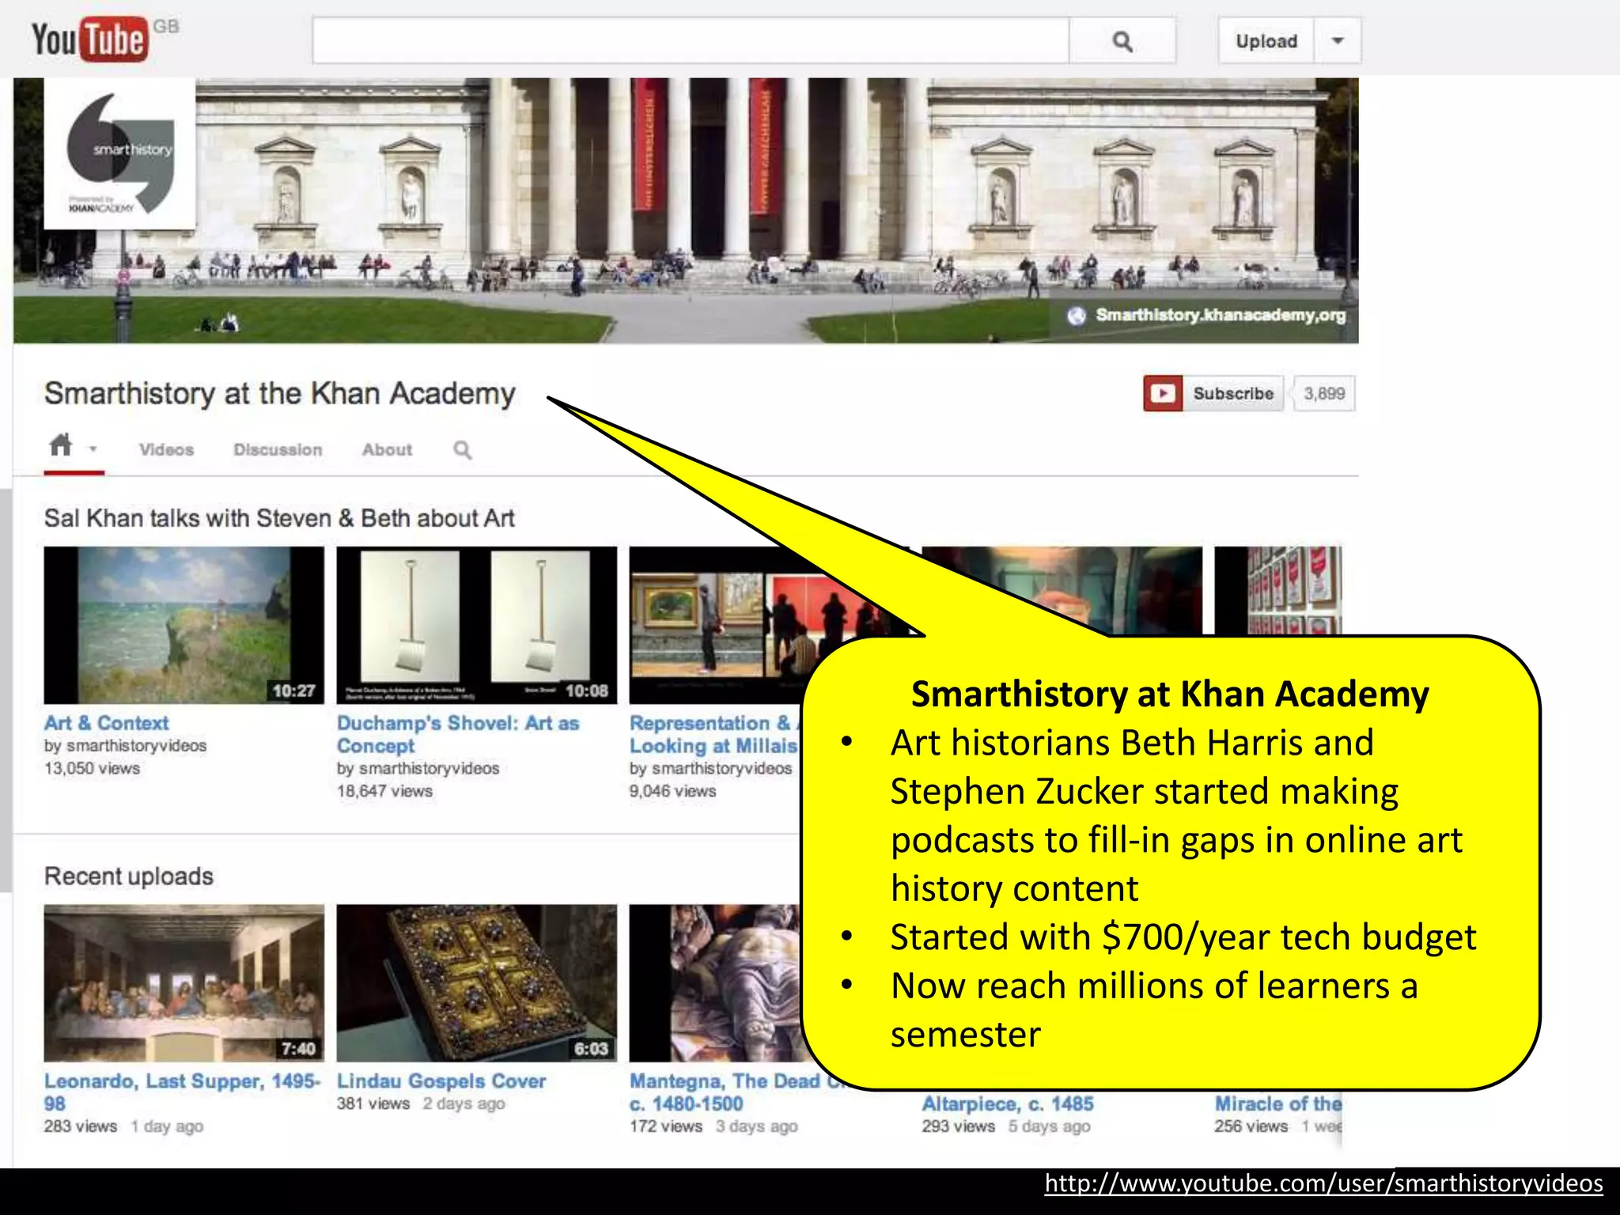Open the Leonardo, Last Supper, 1495-98 link
This screenshot has height=1215, width=1620.
pyautogui.click(x=182, y=1092)
